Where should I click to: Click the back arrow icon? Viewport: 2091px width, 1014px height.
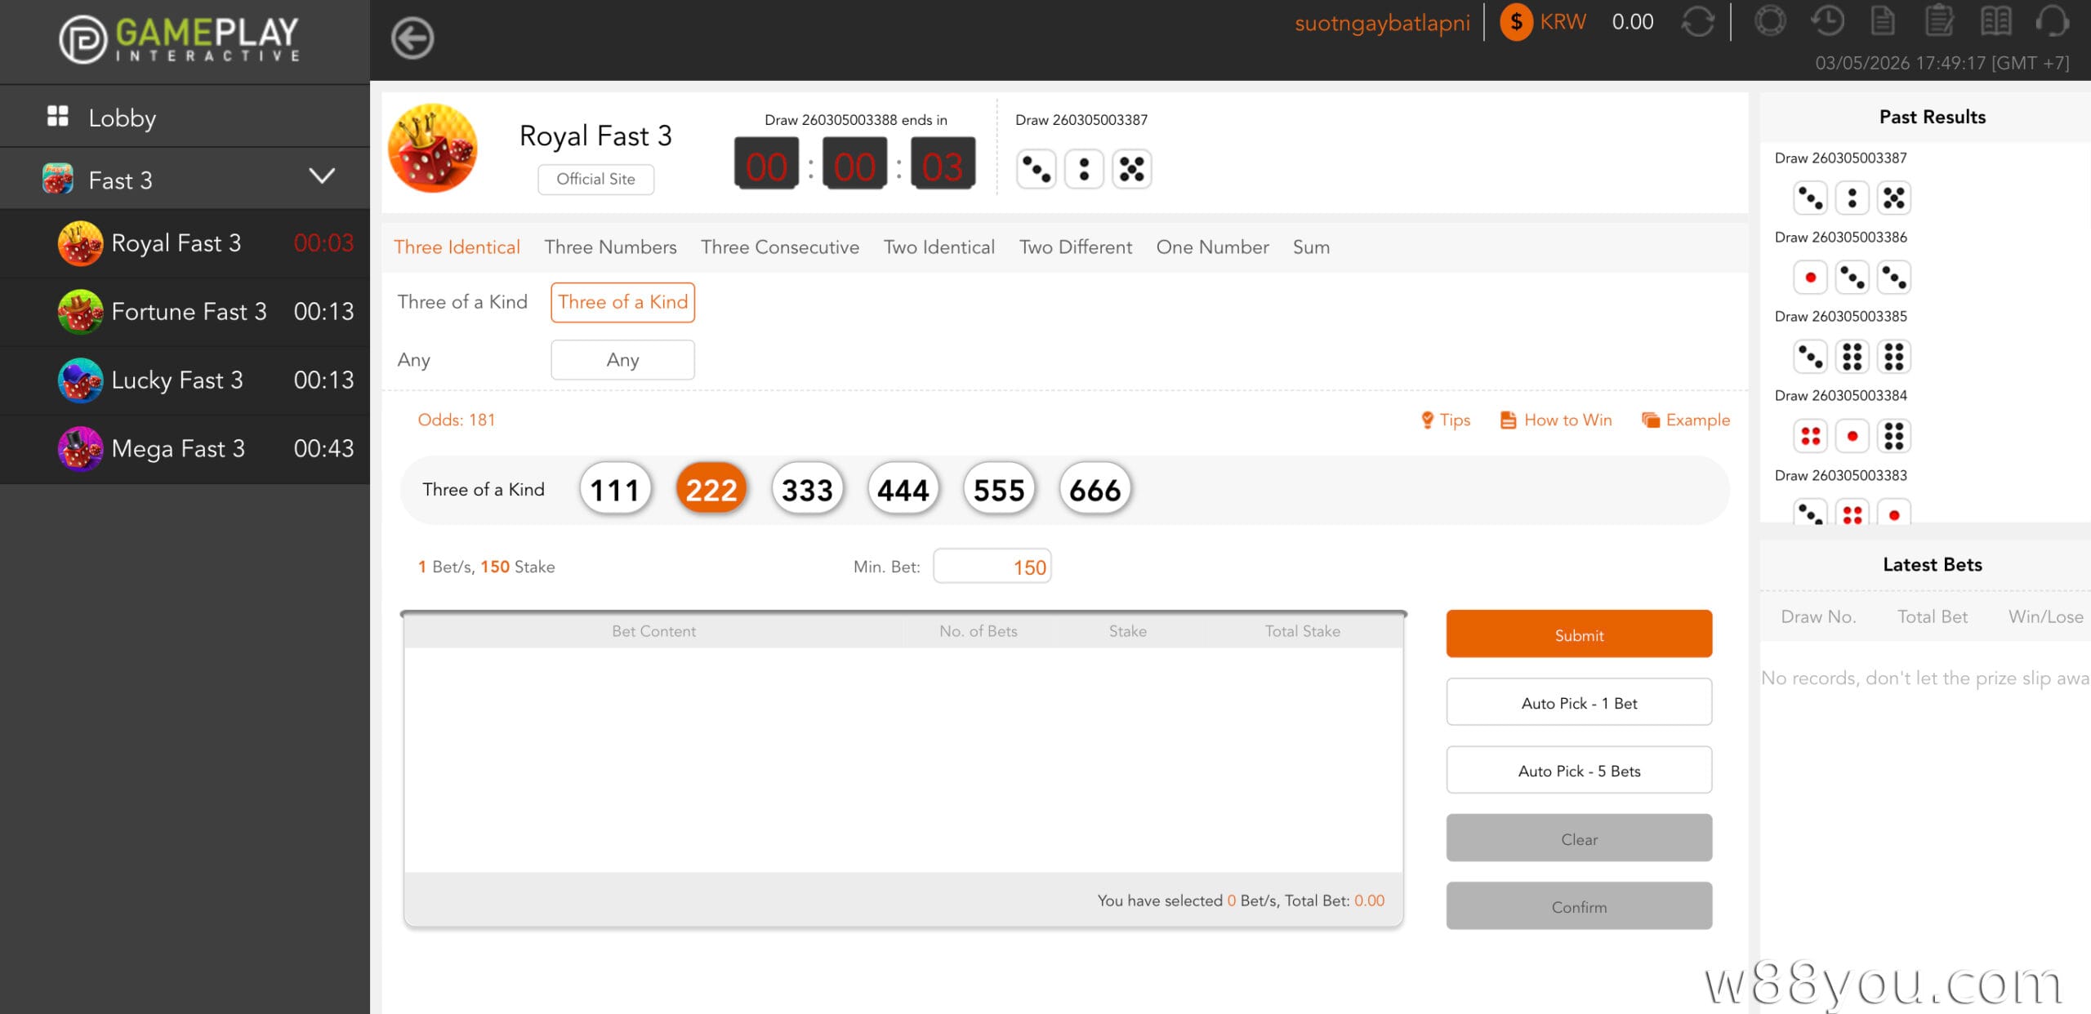click(412, 38)
